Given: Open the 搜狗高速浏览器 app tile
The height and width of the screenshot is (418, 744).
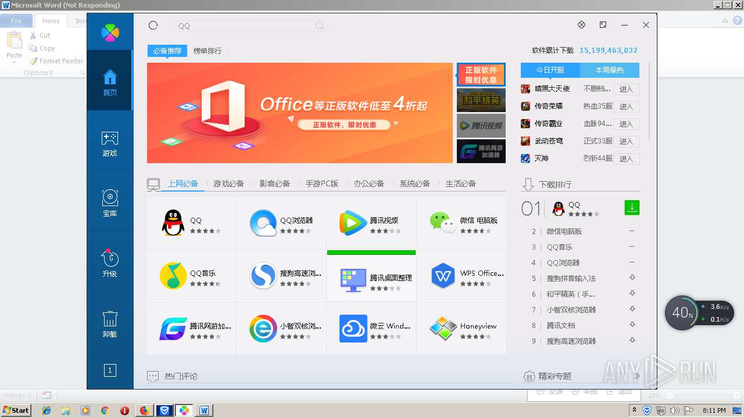Looking at the screenshot, I should [281, 276].
